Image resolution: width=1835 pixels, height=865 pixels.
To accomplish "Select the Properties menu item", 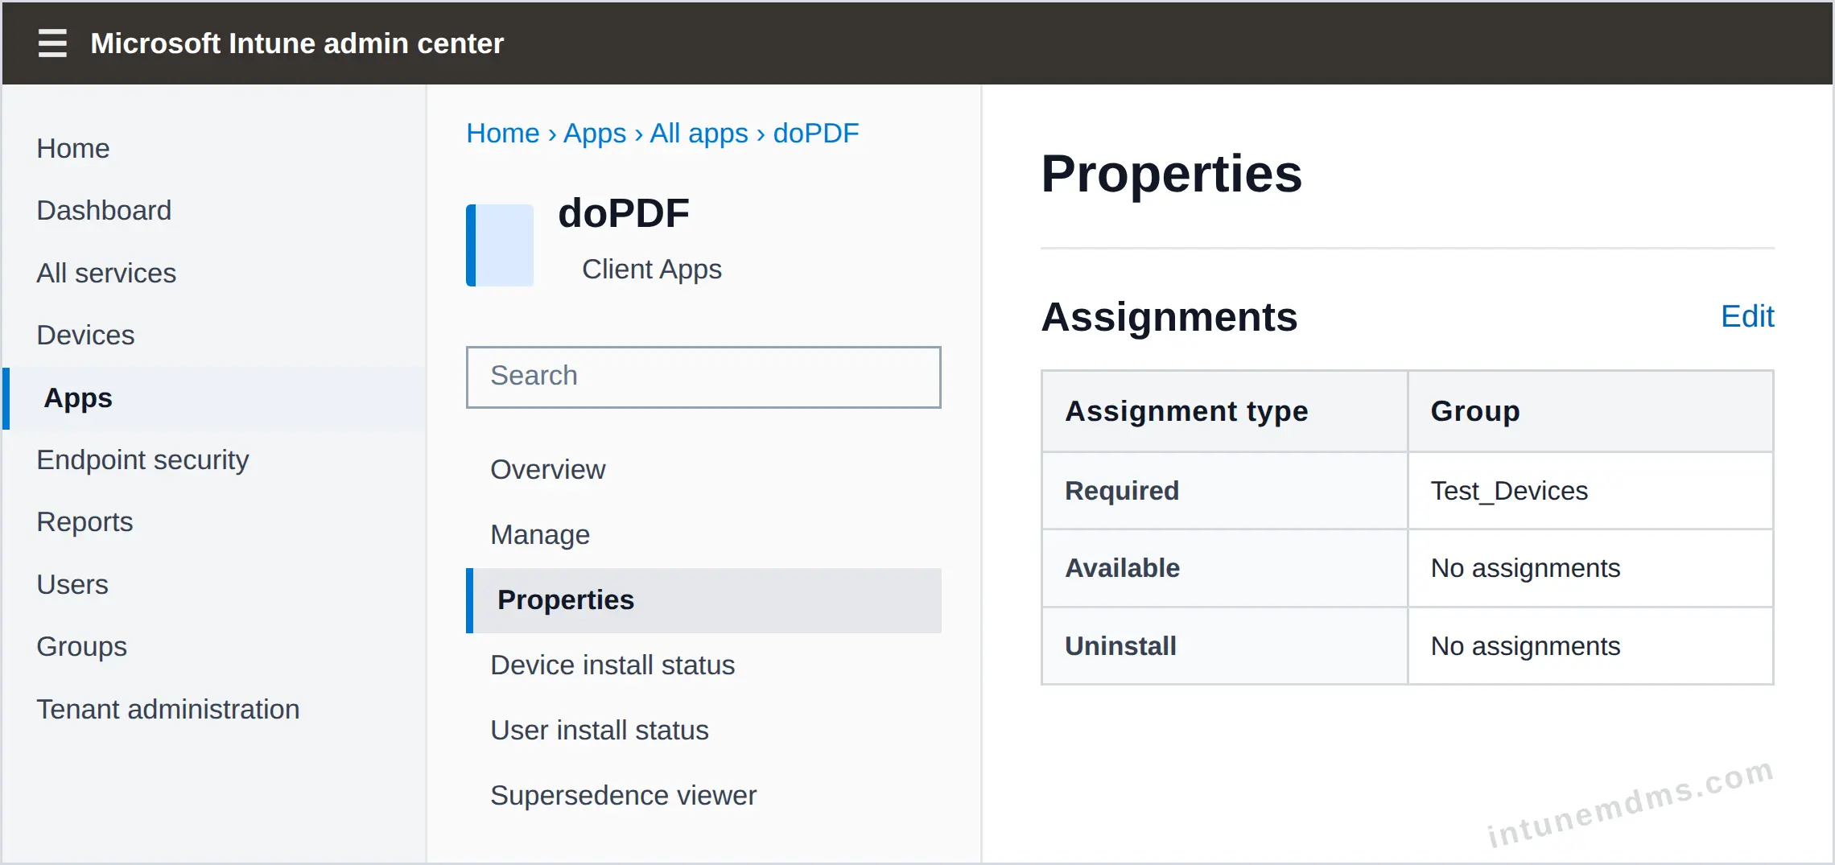I will (x=703, y=600).
